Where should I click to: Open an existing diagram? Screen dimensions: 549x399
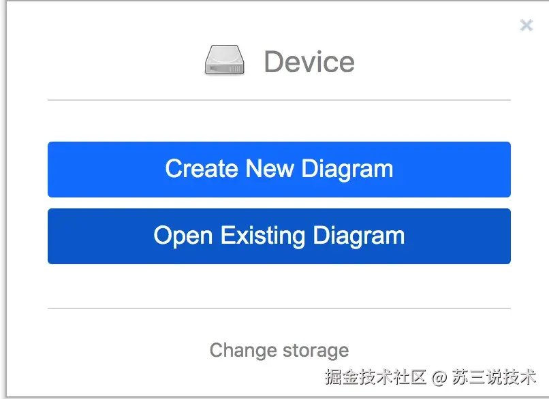click(x=279, y=236)
